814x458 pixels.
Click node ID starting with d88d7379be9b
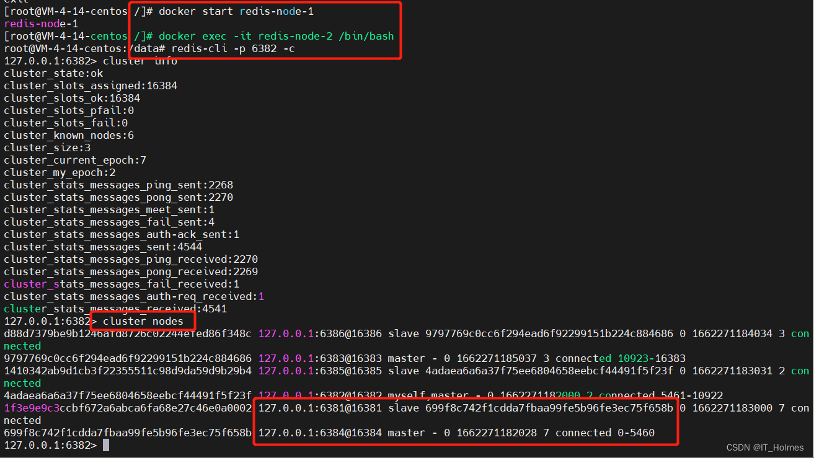tap(128, 333)
